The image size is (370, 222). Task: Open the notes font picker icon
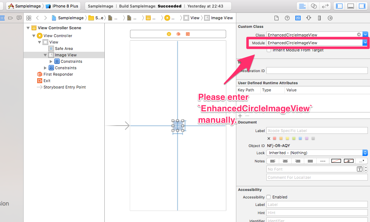pyautogui.click(x=359, y=169)
